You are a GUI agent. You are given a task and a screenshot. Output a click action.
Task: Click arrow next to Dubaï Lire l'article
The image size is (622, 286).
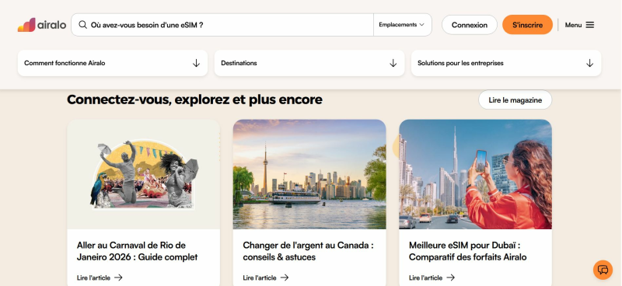pos(450,277)
